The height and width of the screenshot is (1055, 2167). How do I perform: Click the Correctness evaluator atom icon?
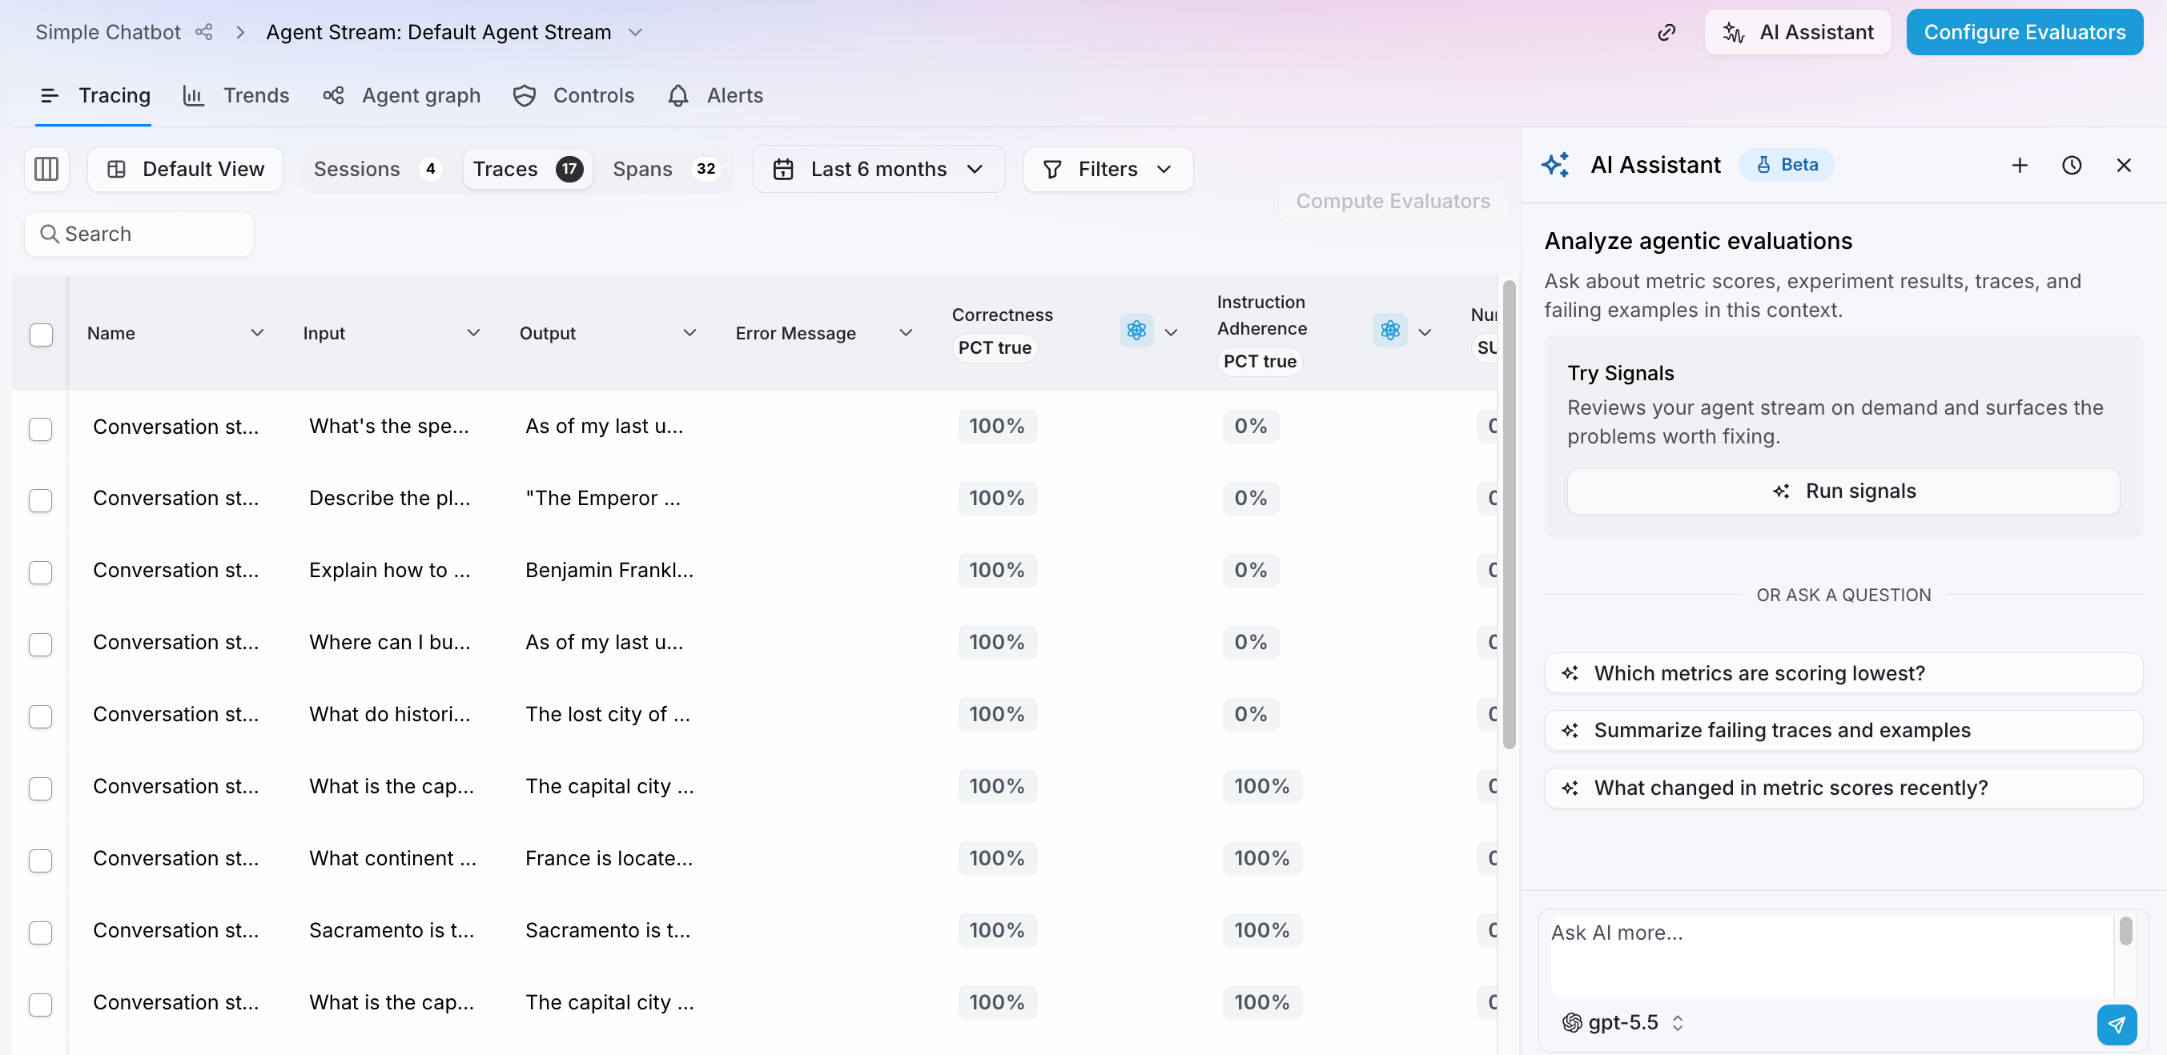click(x=1136, y=331)
